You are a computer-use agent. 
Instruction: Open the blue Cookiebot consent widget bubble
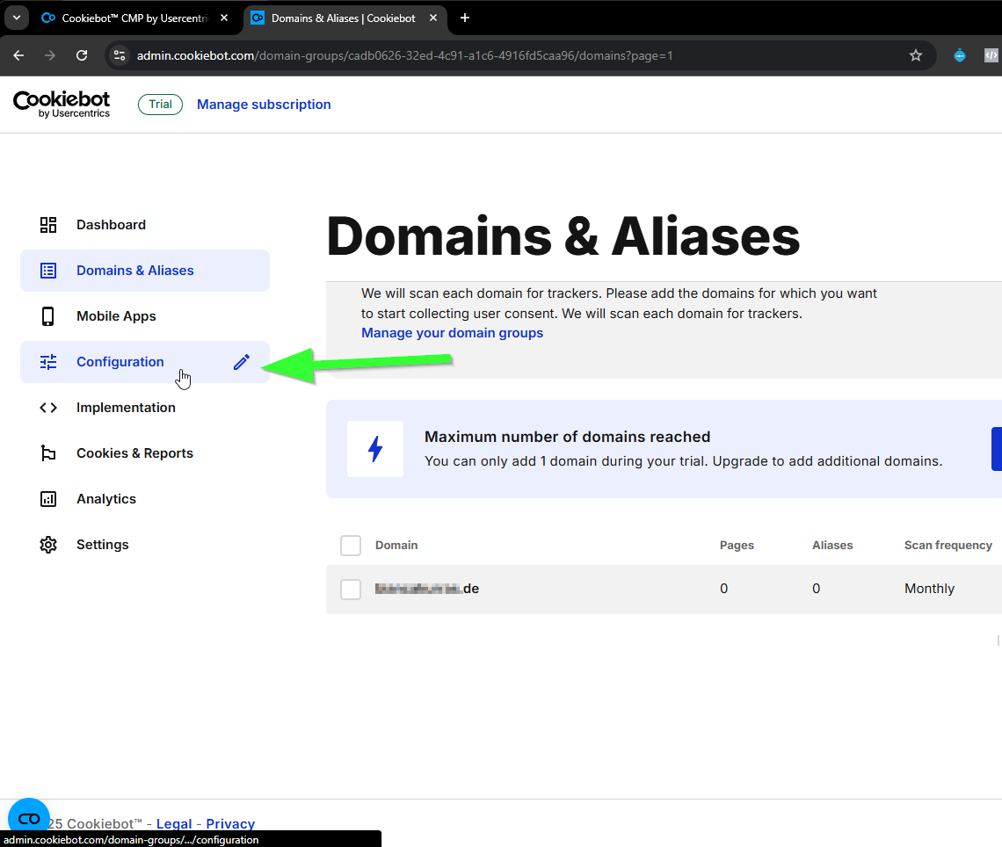pos(29,818)
